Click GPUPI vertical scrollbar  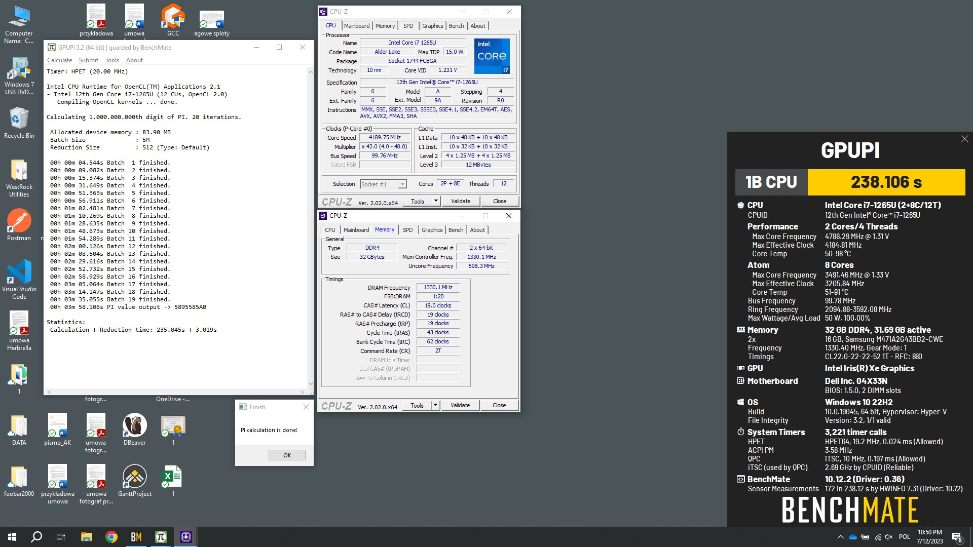311,228
